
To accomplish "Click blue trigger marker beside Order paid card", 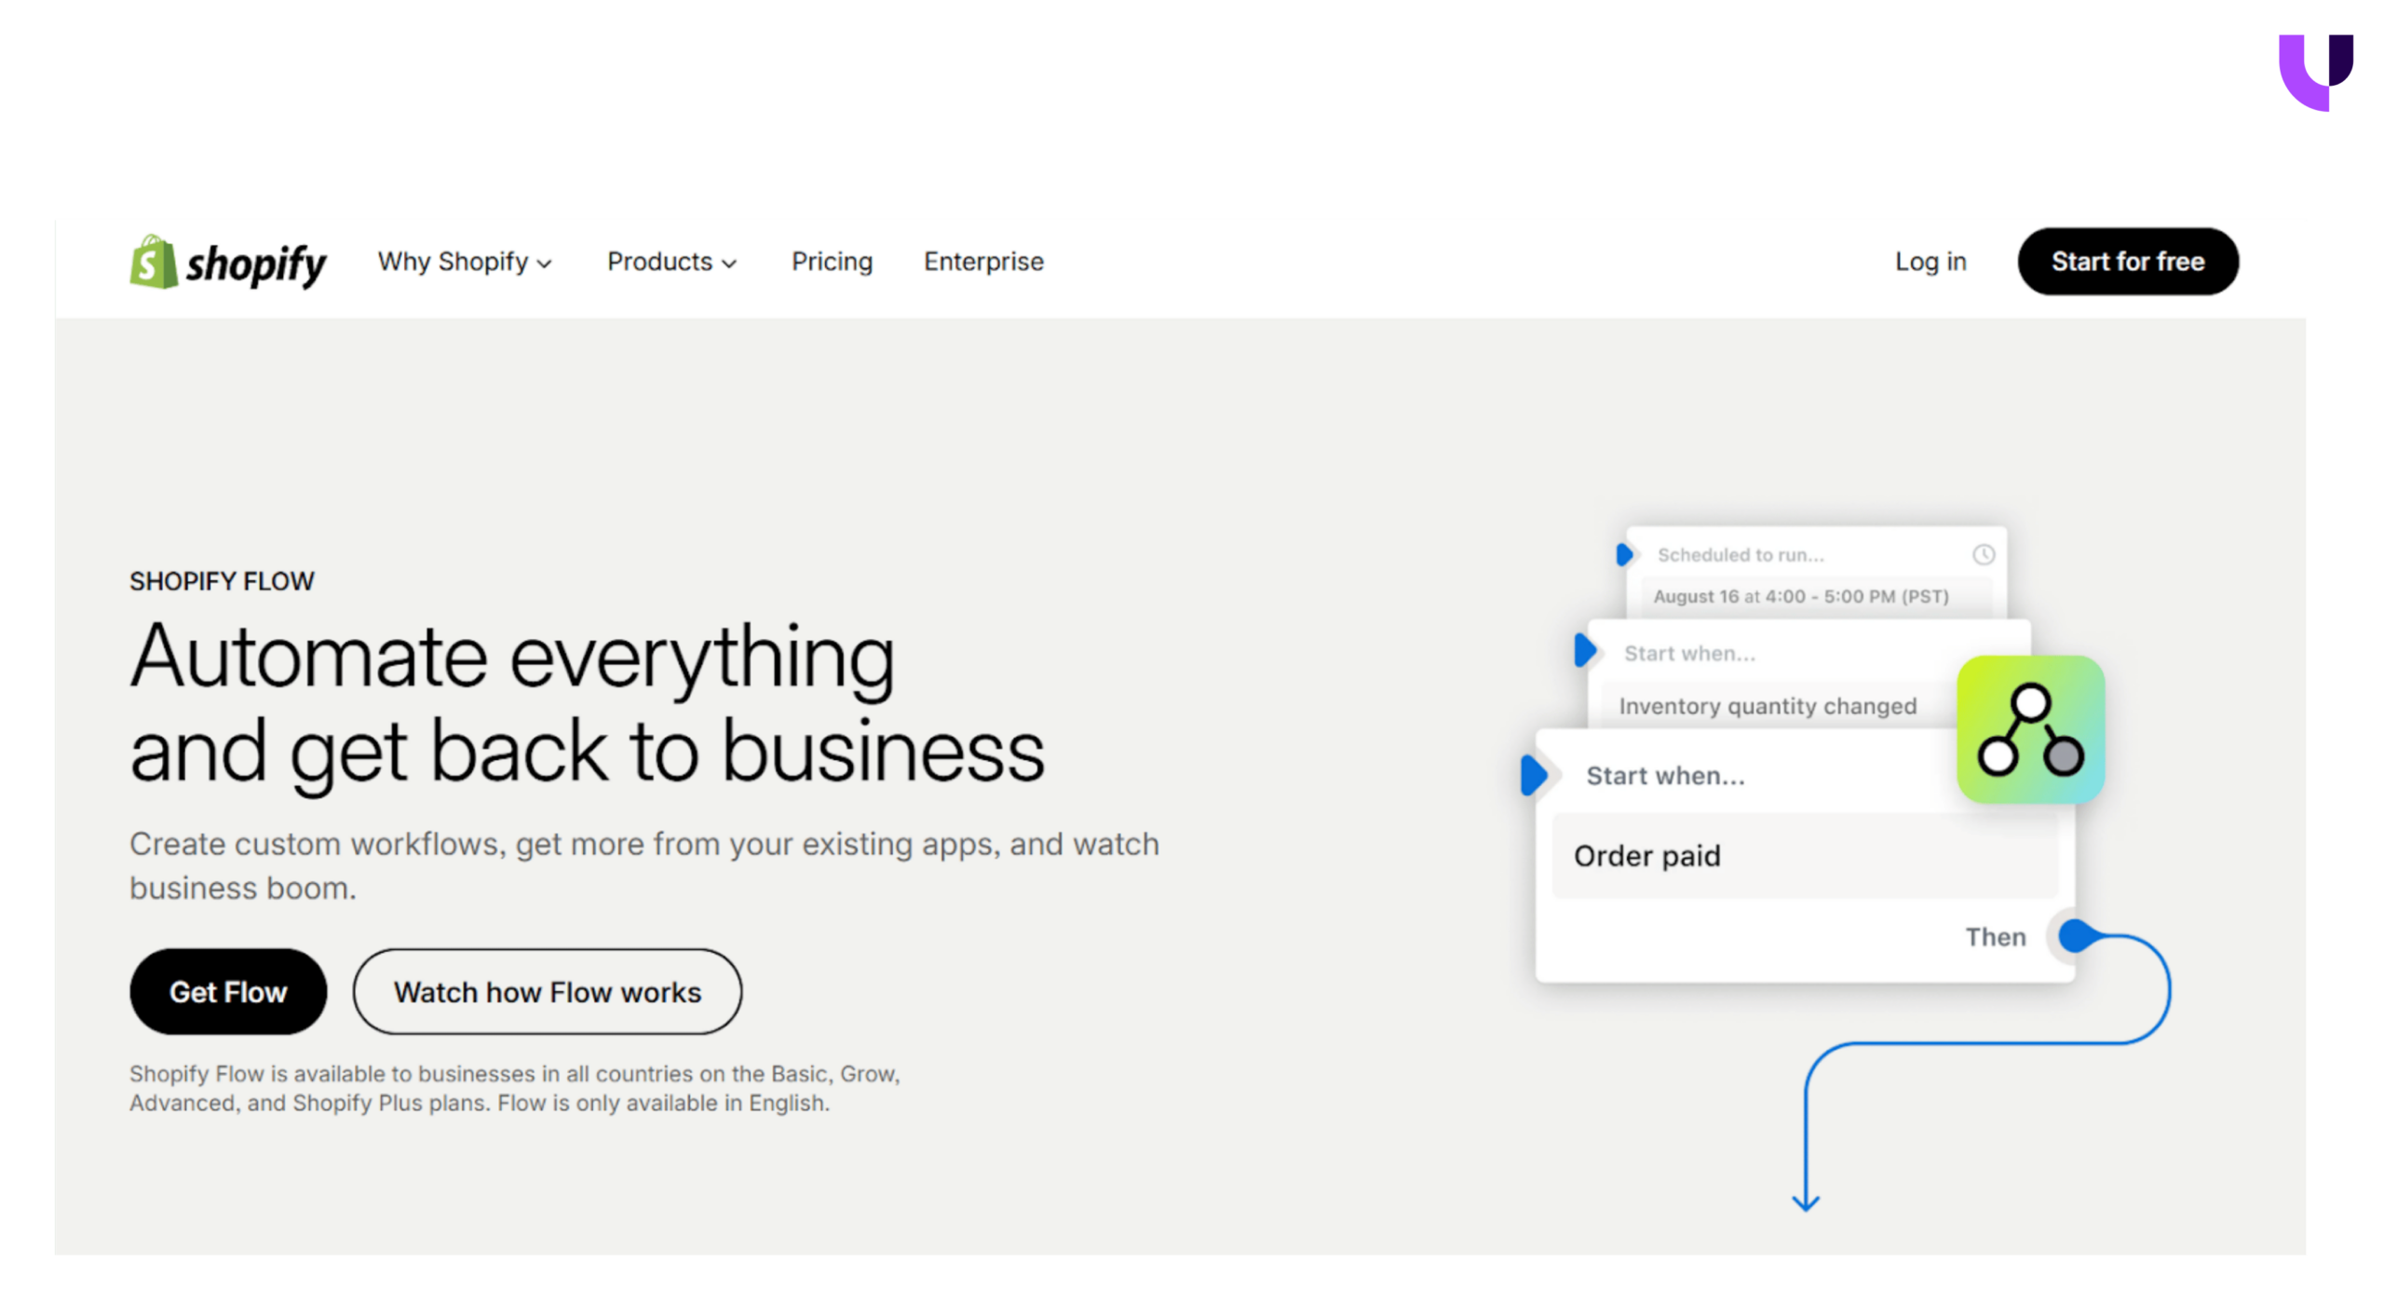I will tap(1532, 776).
